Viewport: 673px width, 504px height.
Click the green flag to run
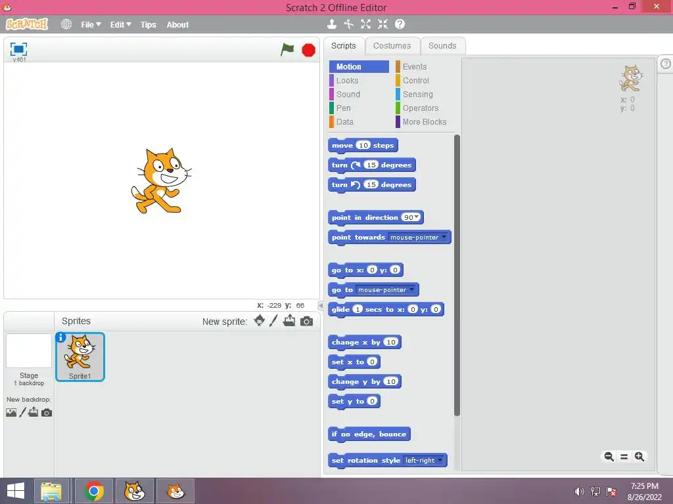[287, 50]
